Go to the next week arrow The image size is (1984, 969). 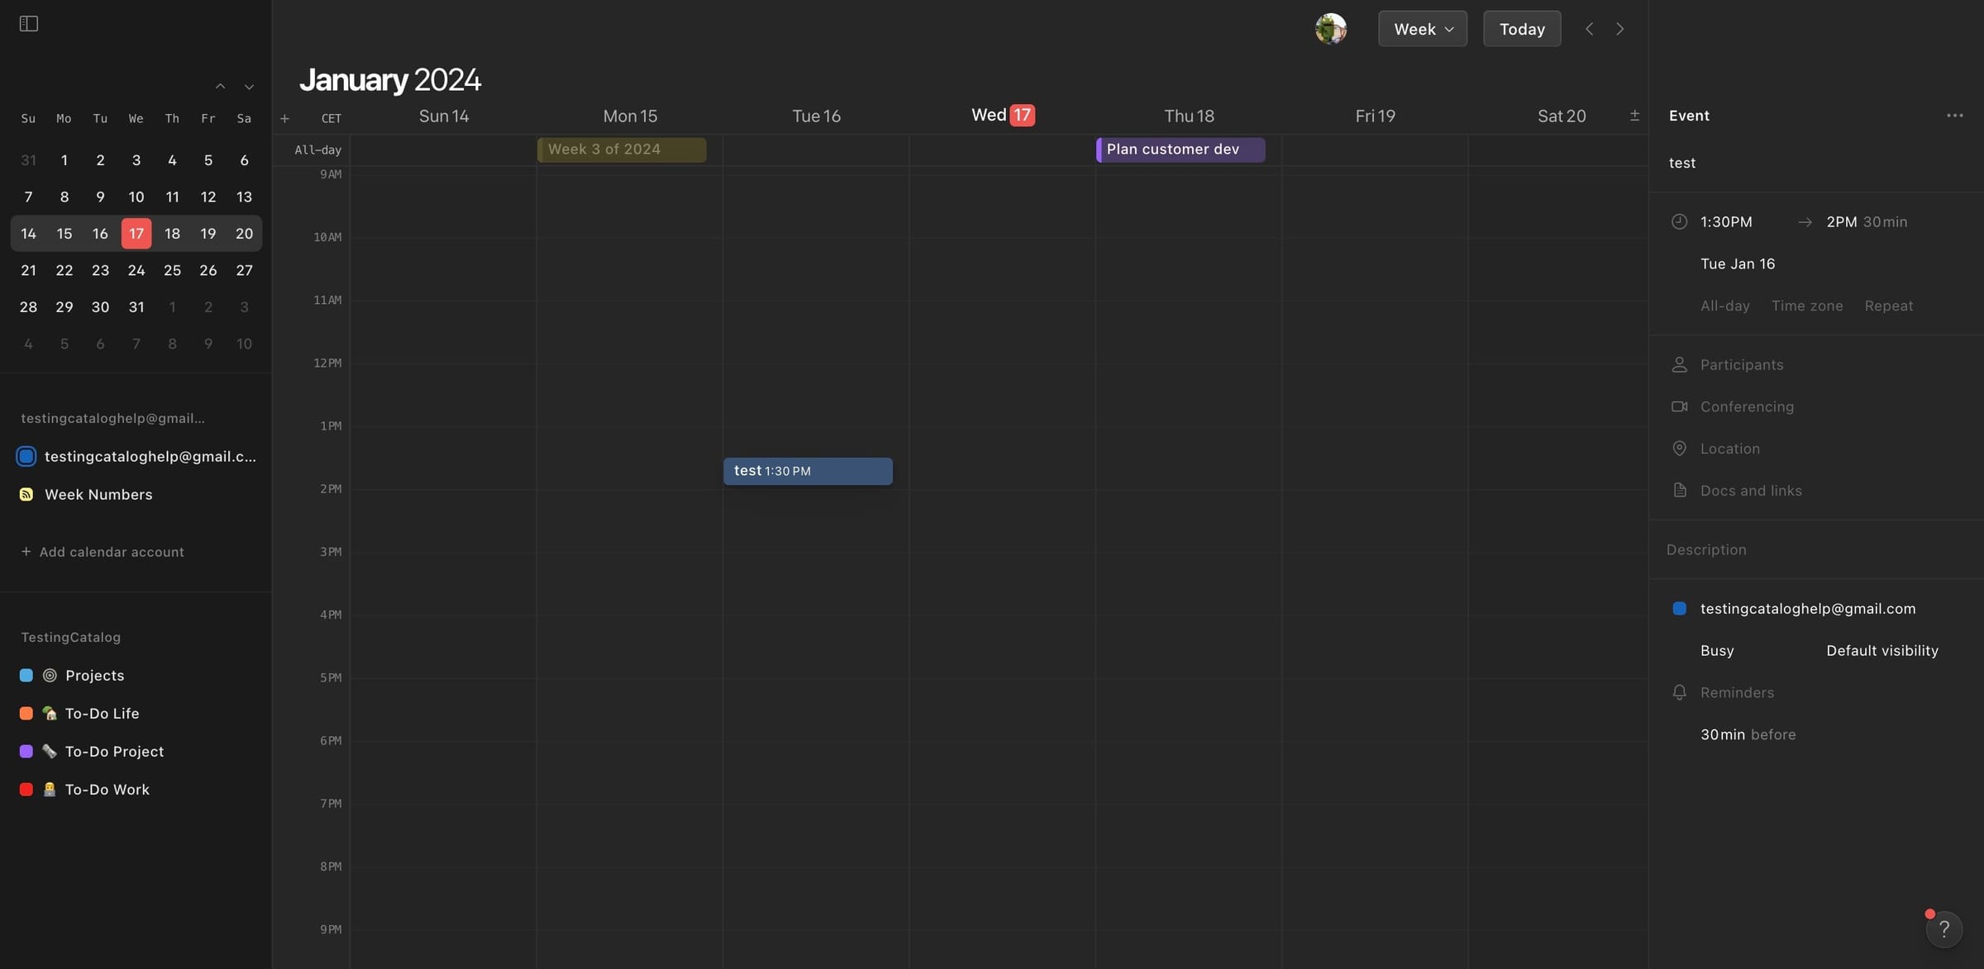pos(1619,29)
